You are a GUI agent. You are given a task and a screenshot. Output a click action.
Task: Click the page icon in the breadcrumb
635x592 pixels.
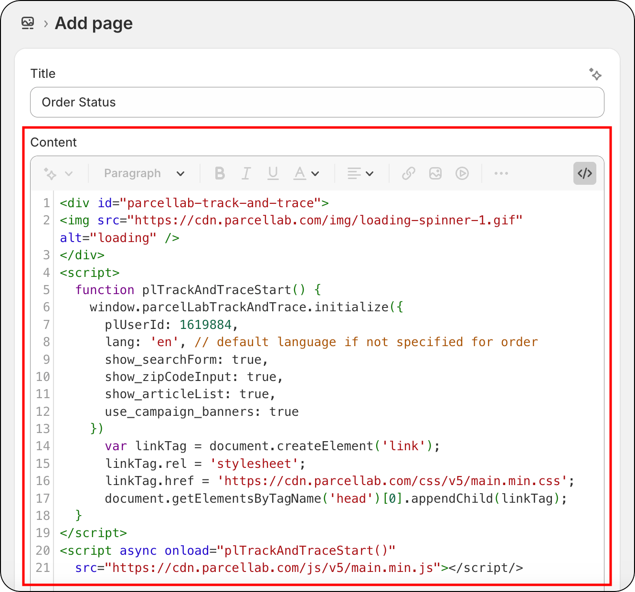point(27,23)
